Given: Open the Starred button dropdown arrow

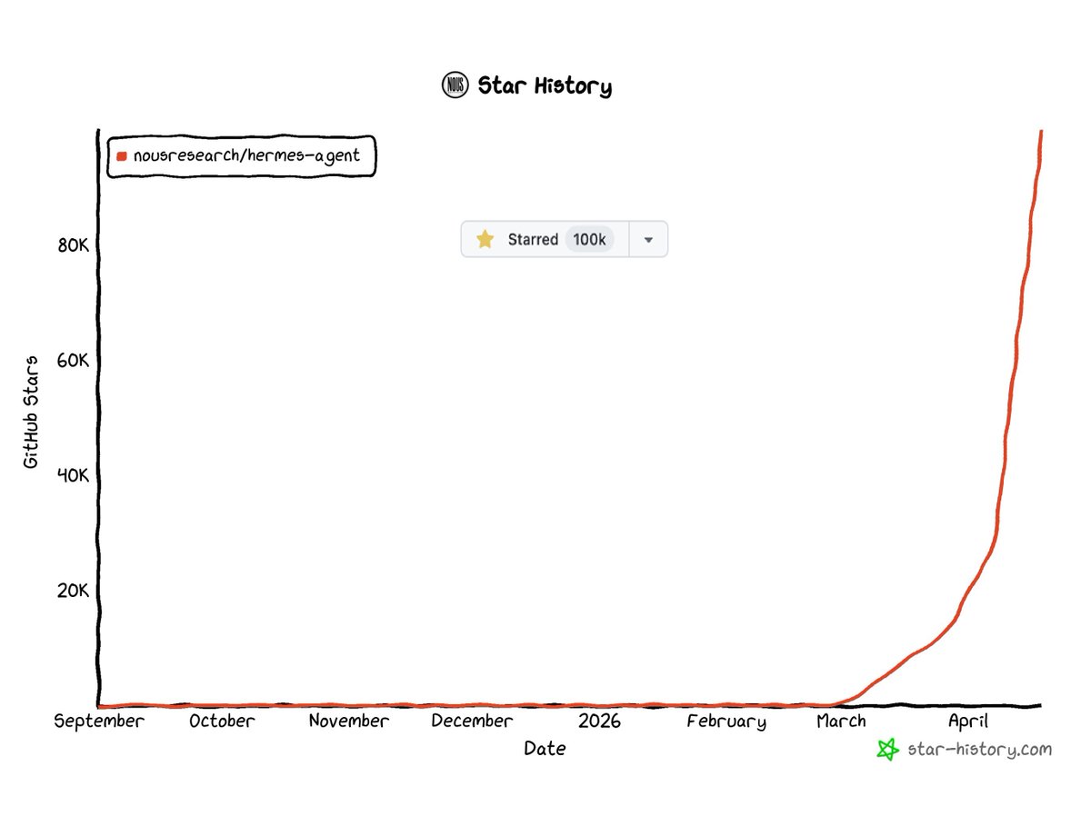Looking at the screenshot, I should 648,239.
